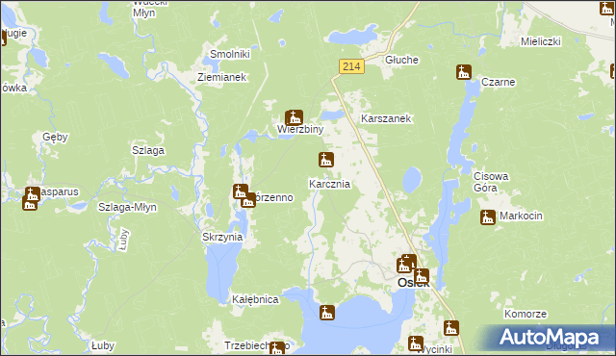This screenshot has width=616, height=356.
Task: Click the rotated Łuby river label
Action: pos(124,240)
